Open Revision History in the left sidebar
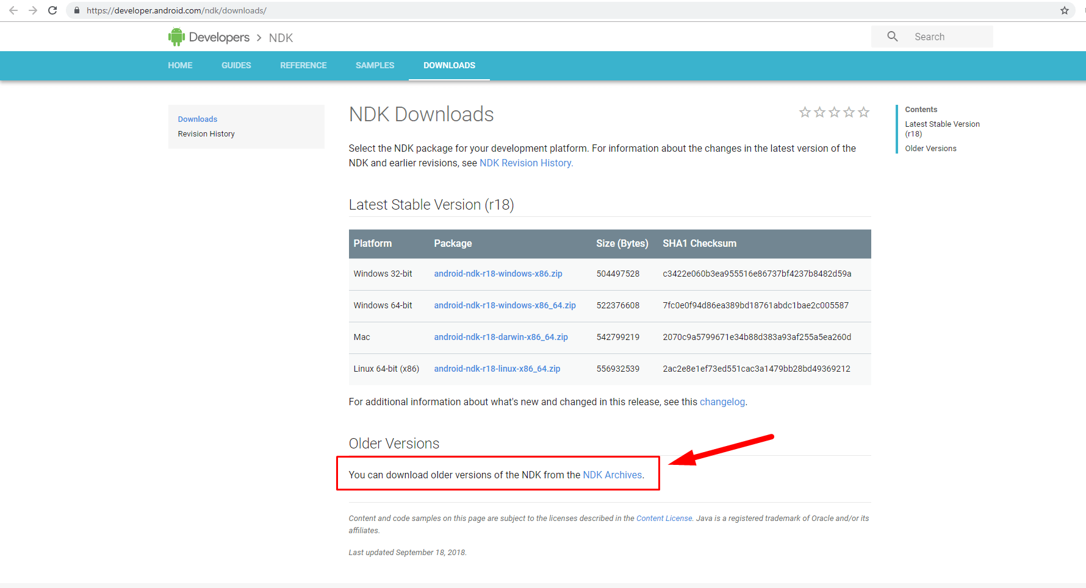The width and height of the screenshot is (1086, 588). tap(206, 134)
